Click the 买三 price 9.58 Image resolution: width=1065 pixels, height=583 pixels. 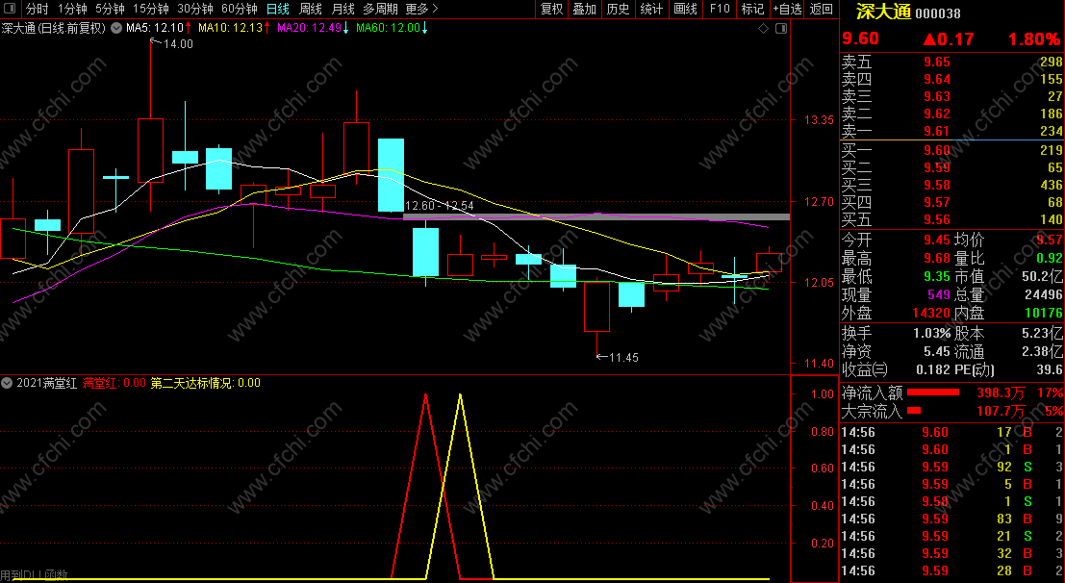tap(937, 185)
